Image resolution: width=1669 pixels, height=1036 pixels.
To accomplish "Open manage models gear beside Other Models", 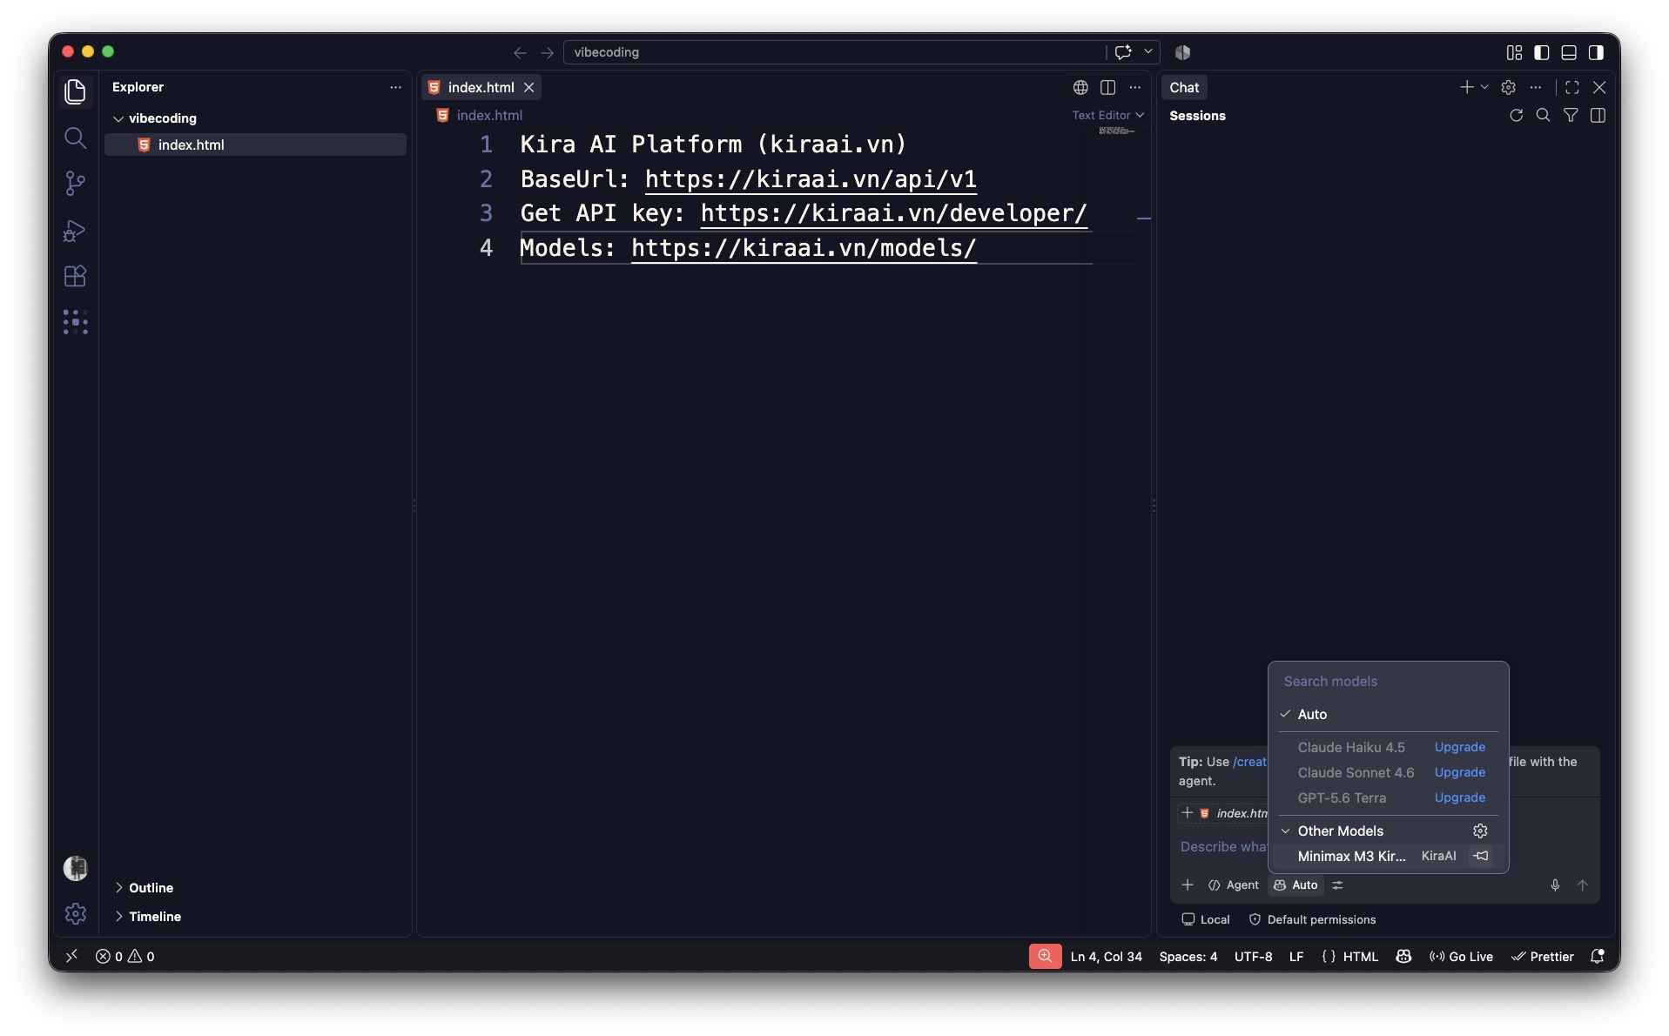I will coord(1480,831).
